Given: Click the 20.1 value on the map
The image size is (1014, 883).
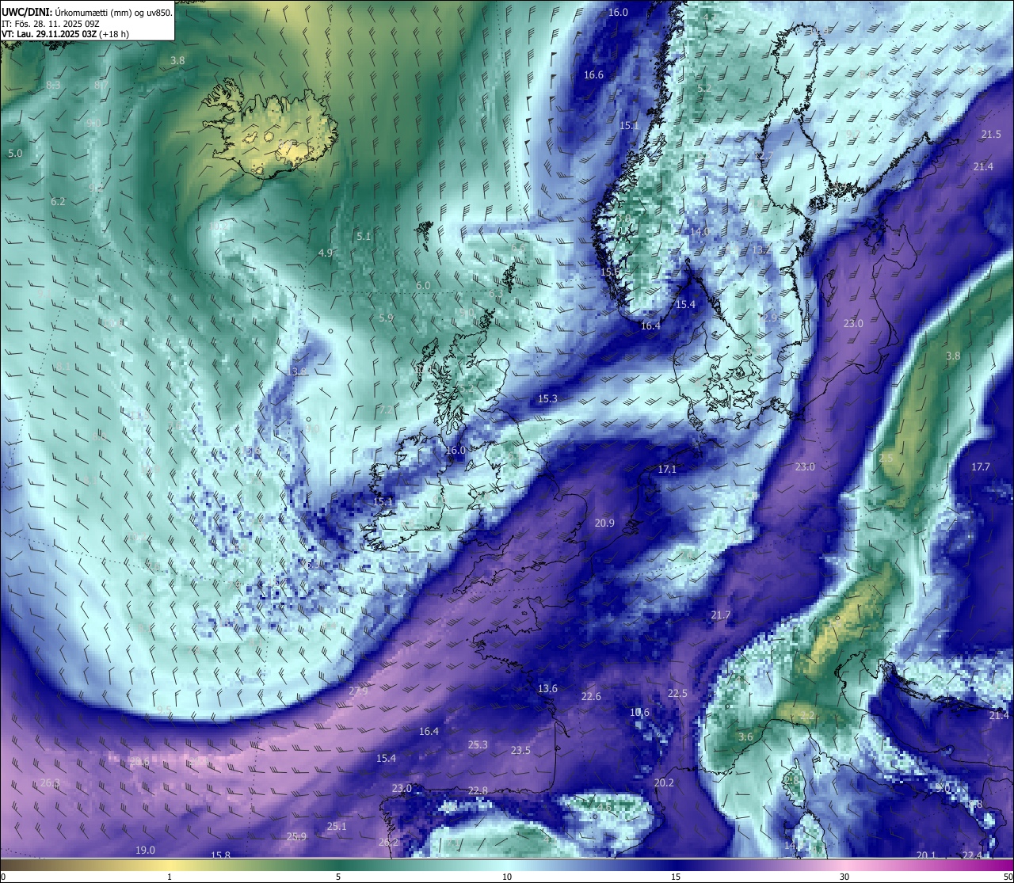Looking at the screenshot, I should [926, 855].
